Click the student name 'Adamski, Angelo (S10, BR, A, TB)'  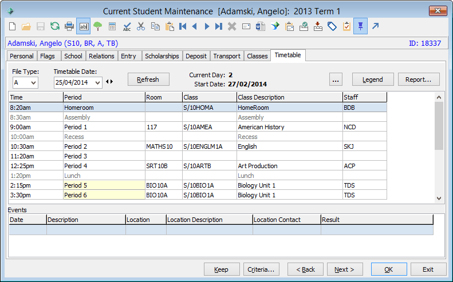tap(62, 43)
